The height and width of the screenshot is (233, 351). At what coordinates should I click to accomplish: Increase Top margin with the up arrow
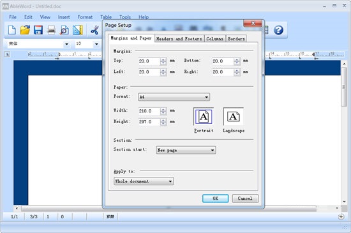click(x=163, y=59)
